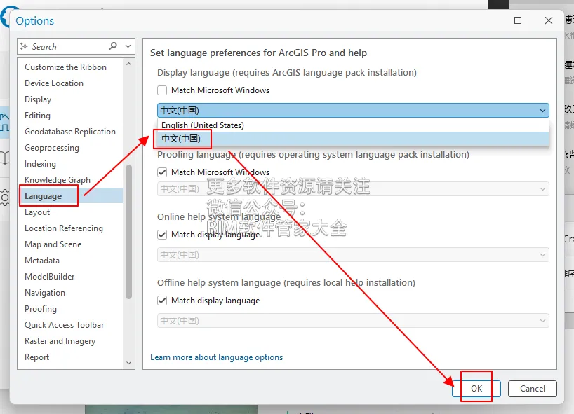Choose English (United States) from the list

(x=353, y=125)
